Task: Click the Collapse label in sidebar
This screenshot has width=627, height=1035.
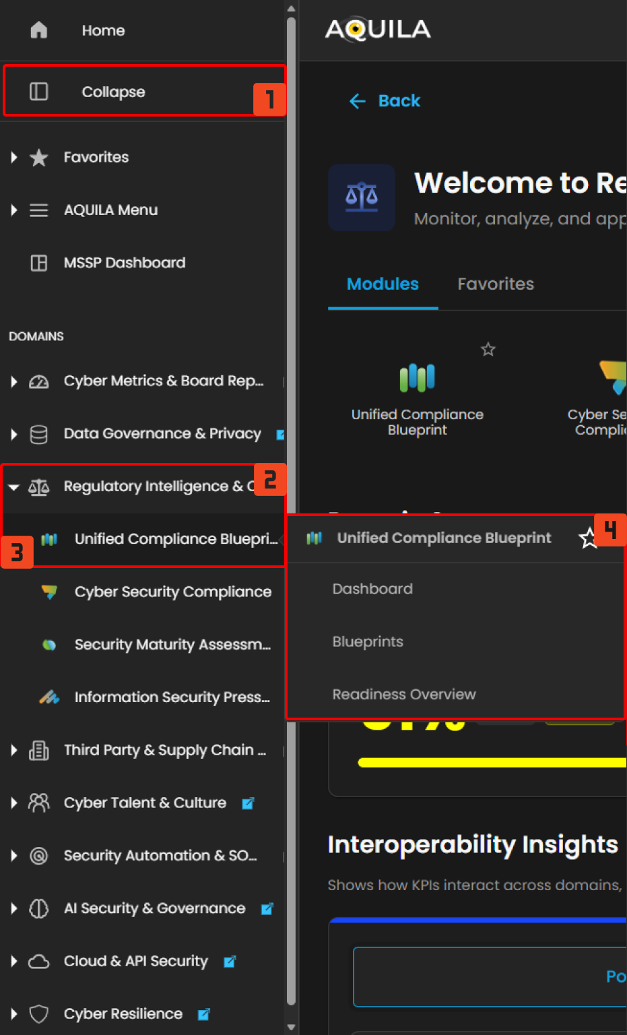Action: (x=113, y=92)
